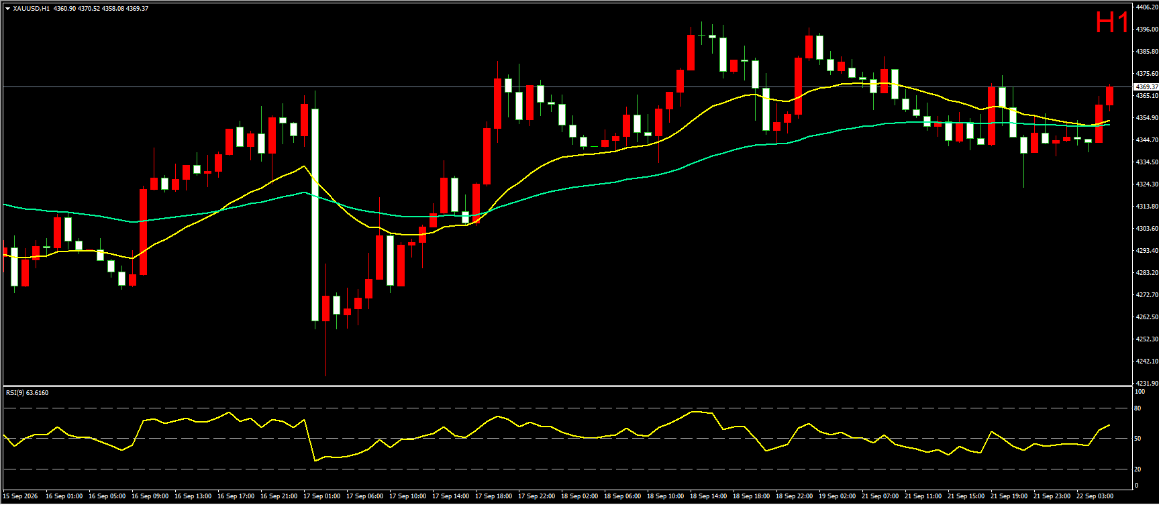Click the red H1 timeframe label
This screenshot has height=505, width=1159.
[x=1112, y=23]
